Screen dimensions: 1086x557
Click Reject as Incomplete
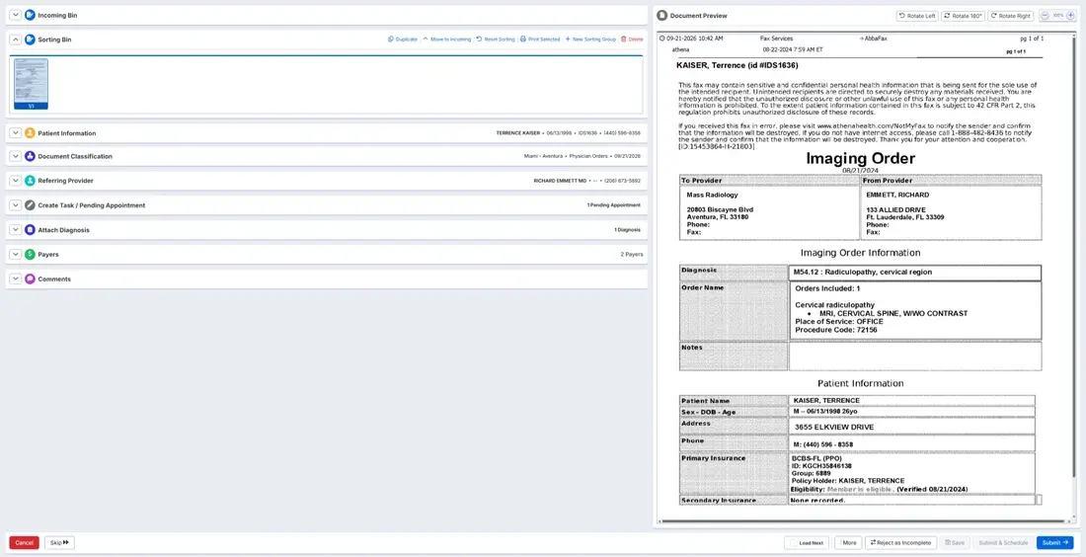coord(901,543)
